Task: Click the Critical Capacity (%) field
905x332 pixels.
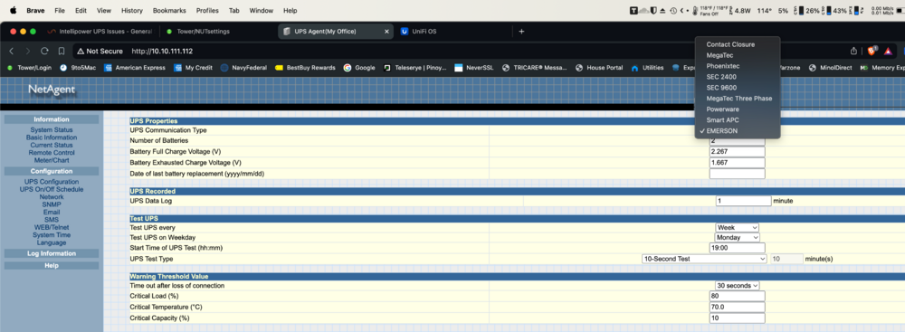Action: click(737, 318)
